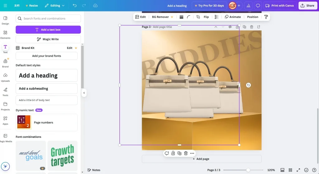Open the border style lines icon
The height and width of the screenshot is (174, 319).
click(181, 17)
